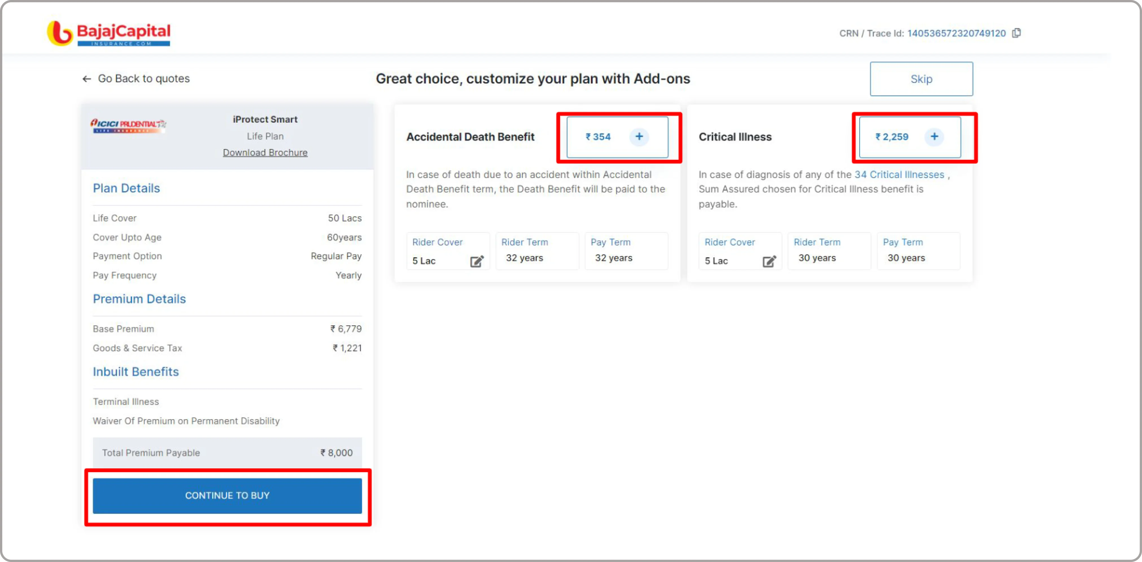Go Back to quotes link

pyautogui.click(x=144, y=78)
